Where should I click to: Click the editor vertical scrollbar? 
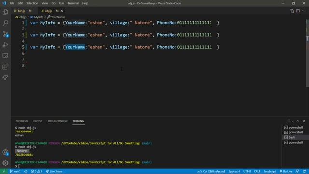[307, 53]
